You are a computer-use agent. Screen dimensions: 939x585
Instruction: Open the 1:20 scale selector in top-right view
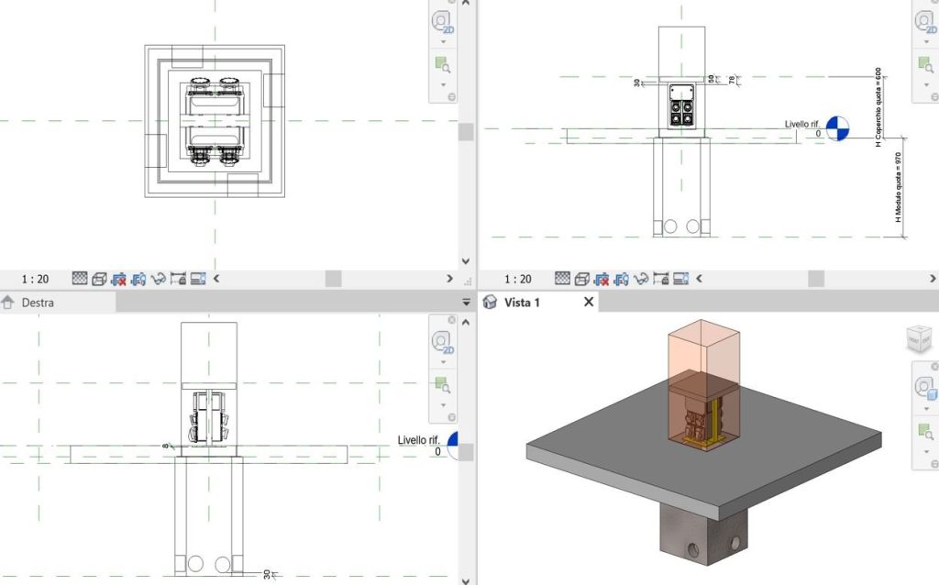point(518,279)
